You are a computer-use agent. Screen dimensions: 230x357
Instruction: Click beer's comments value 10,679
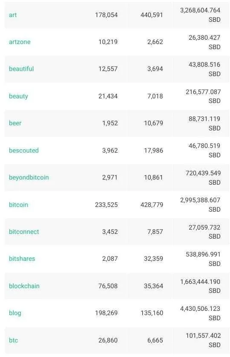(154, 123)
